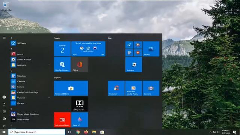Open the Windows Media Player tile
Viewport: 240px width, 135px height.
coord(133,88)
